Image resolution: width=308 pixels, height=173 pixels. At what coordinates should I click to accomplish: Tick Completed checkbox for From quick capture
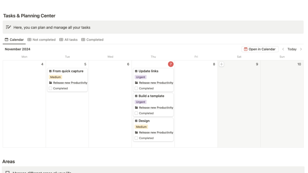click(51, 88)
